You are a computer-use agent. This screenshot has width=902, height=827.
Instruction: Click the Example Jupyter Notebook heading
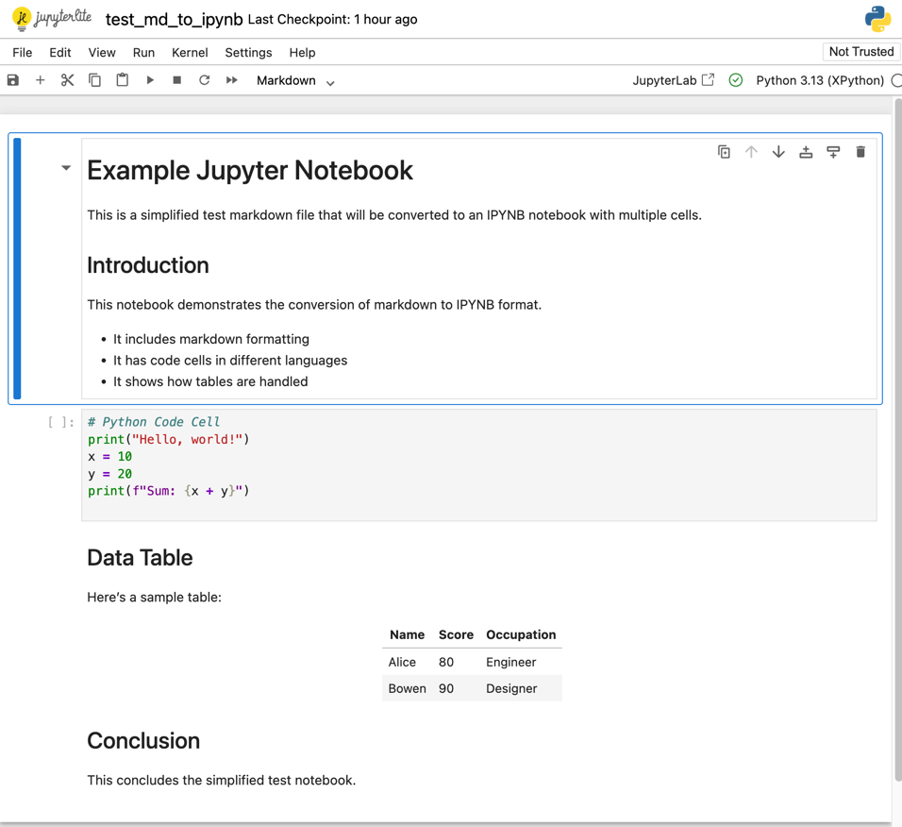pyautogui.click(x=250, y=170)
